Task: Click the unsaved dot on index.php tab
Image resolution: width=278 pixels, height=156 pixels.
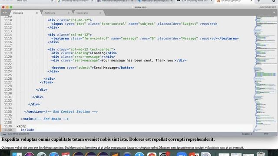Action: click(x=37, y=13)
